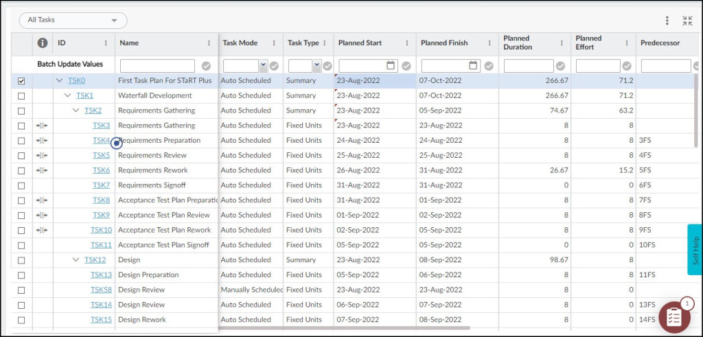Click the Predecessor batch update input field
The image size is (703, 337).
[666, 66]
